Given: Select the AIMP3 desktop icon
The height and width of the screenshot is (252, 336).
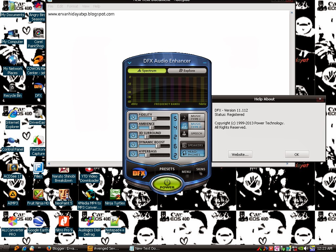Looking at the screenshot, I should pos(12,198).
